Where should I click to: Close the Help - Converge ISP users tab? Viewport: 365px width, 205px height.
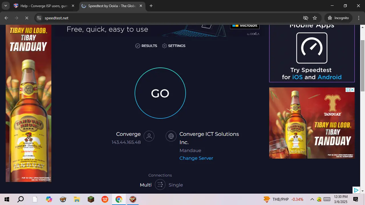(73, 6)
